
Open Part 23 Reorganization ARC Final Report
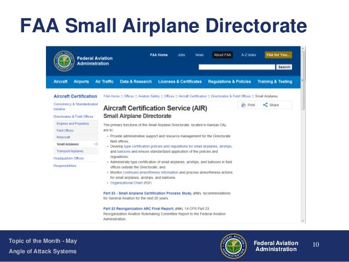(138, 208)
